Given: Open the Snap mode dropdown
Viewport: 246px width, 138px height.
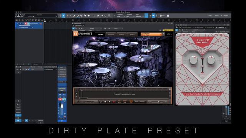Looking at the screenshot, I should pos(139,16).
